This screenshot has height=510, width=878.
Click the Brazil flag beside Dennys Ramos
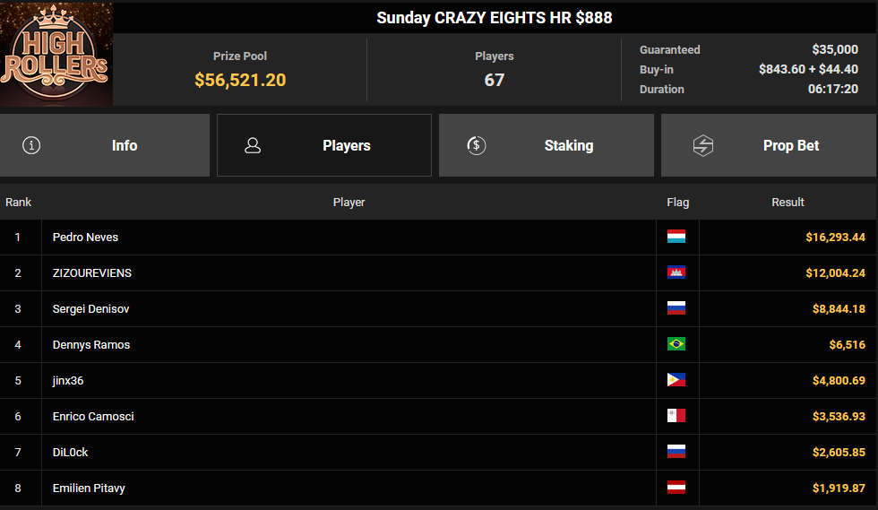(676, 345)
